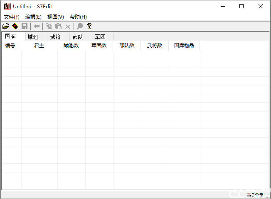Image resolution: width=271 pixels, height=199 pixels.
Task: Click the yellow question mark help icon
Action: point(89,26)
